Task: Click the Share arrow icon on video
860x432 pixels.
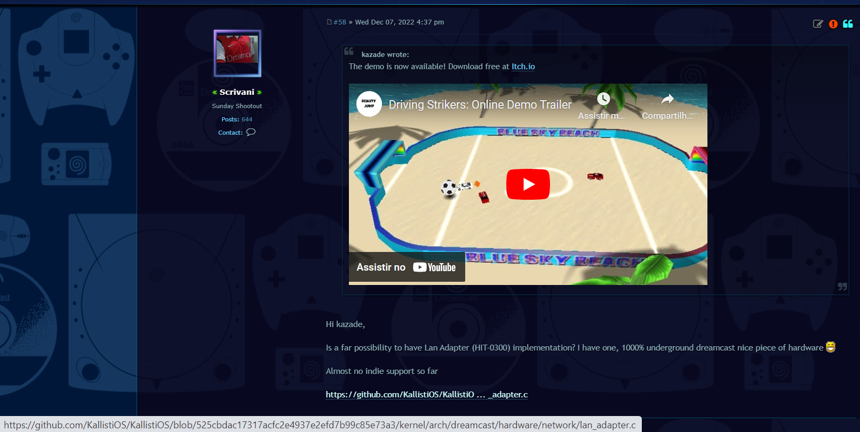Action: (x=667, y=99)
